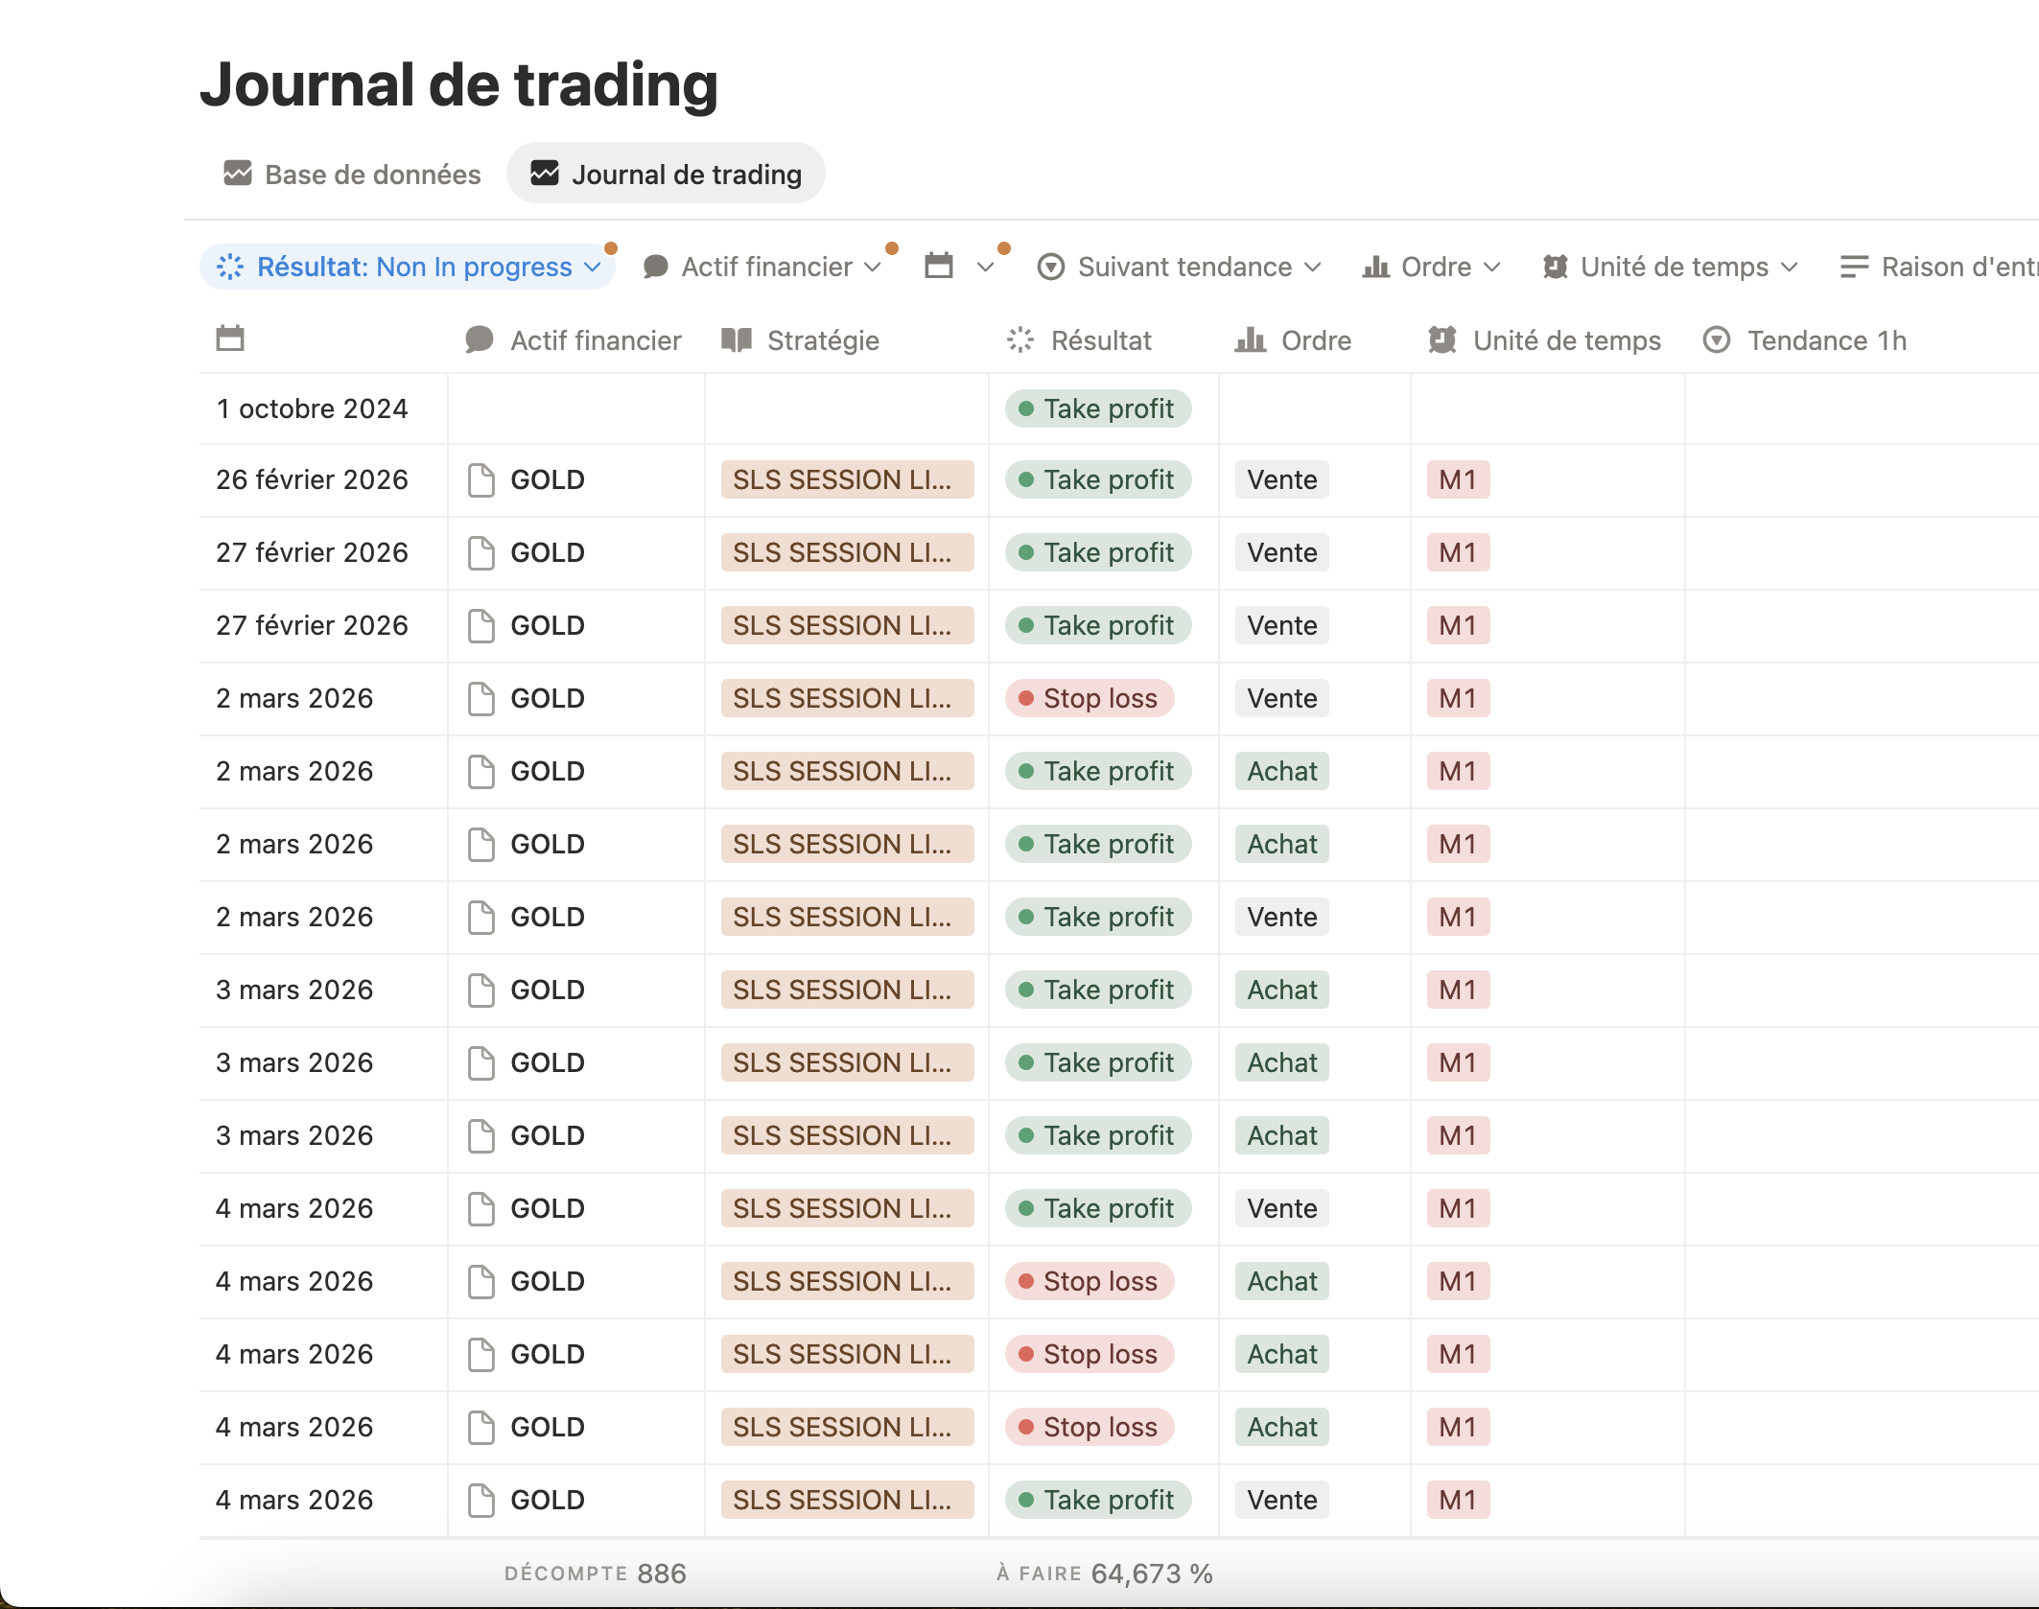Click the Tendance 1h header select icon
This screenshot has height=1609, width=2039.
[x=1717, y=339]
